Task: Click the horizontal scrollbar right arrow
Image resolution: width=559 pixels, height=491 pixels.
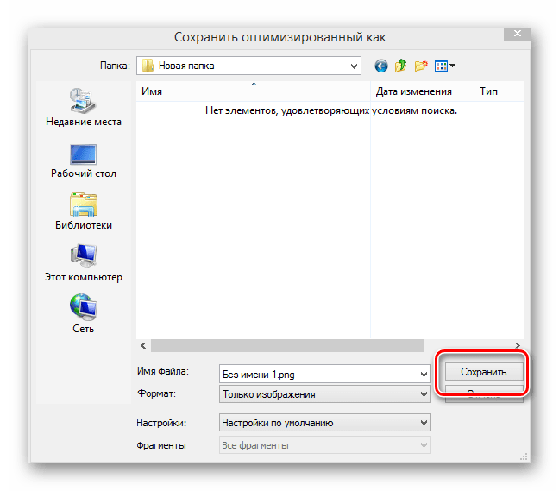Action: point(518,345)
